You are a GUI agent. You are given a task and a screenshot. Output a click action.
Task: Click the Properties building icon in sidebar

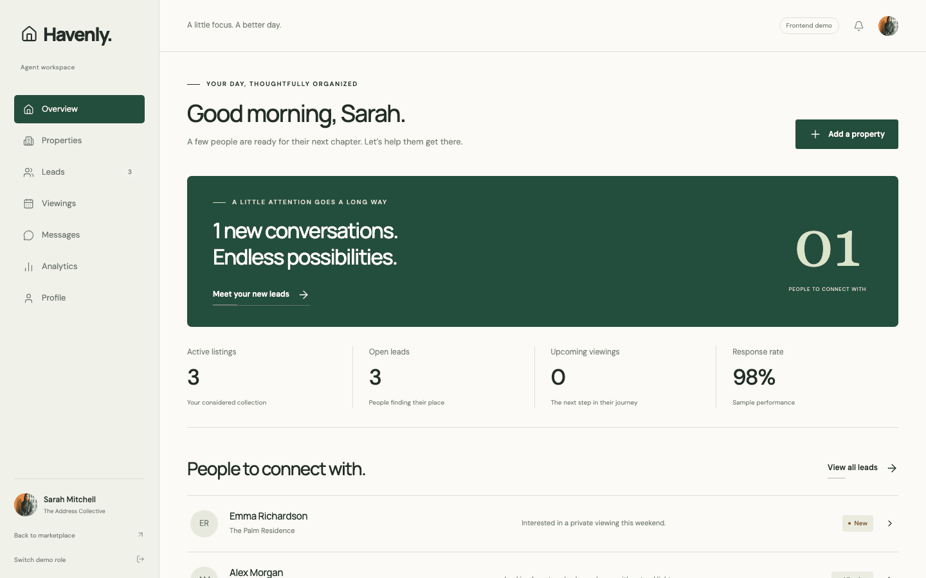point(28,141)
